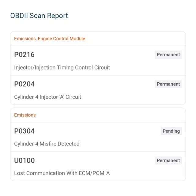Click the Permanent badge beside U0100

(x=168, y=160)
